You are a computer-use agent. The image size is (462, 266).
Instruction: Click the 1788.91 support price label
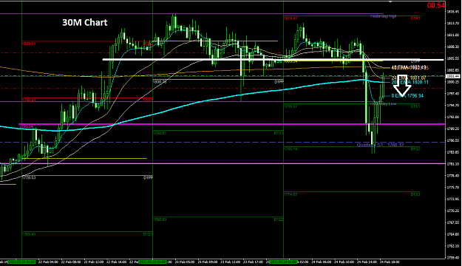point(160,133)
